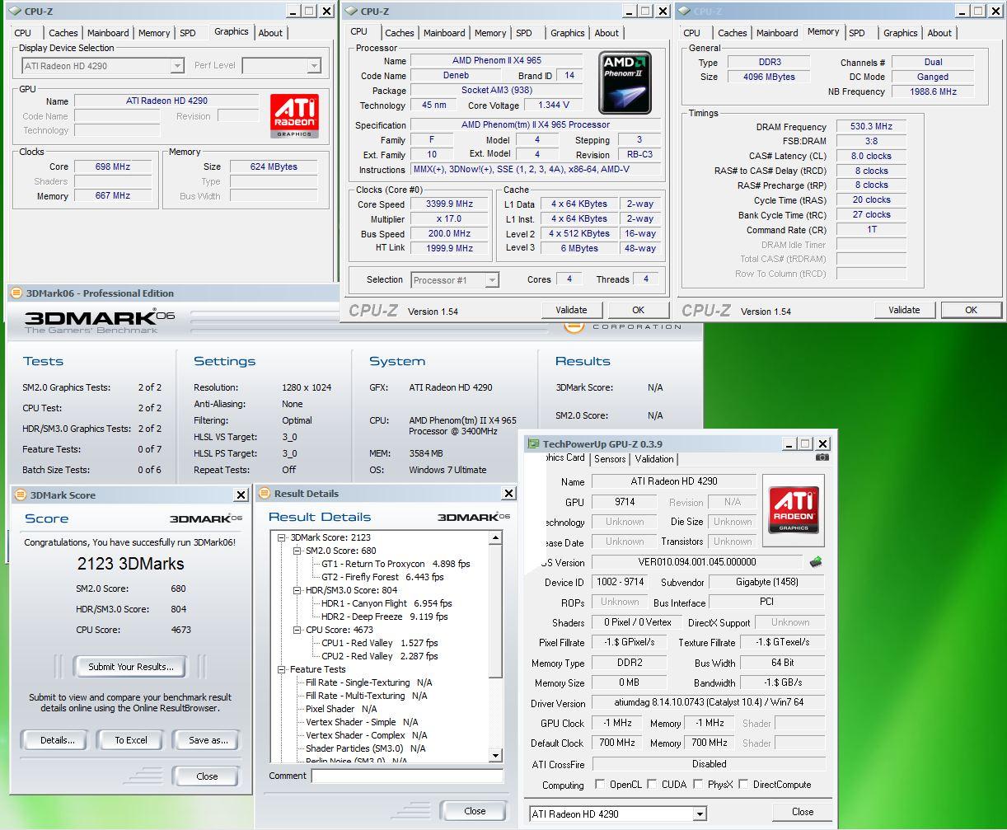
Task: Click the middle CPU-Z window title icon
Action: pos(350,12)
